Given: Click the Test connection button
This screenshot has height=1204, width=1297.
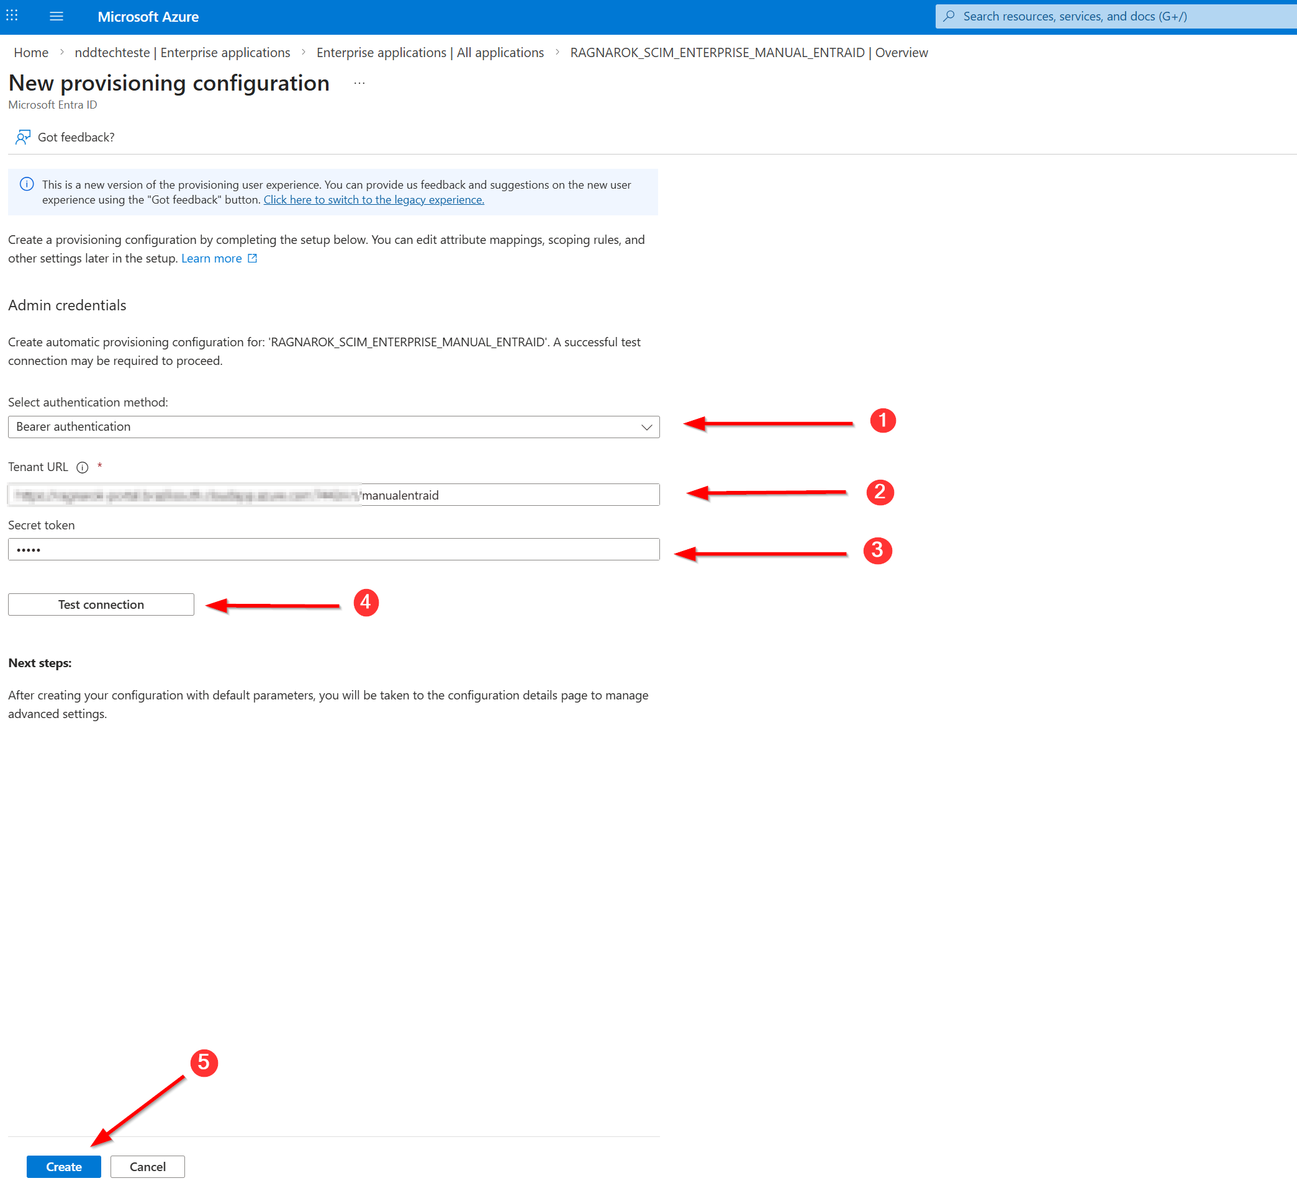Looking at the screenshot, I should (101, 604).
